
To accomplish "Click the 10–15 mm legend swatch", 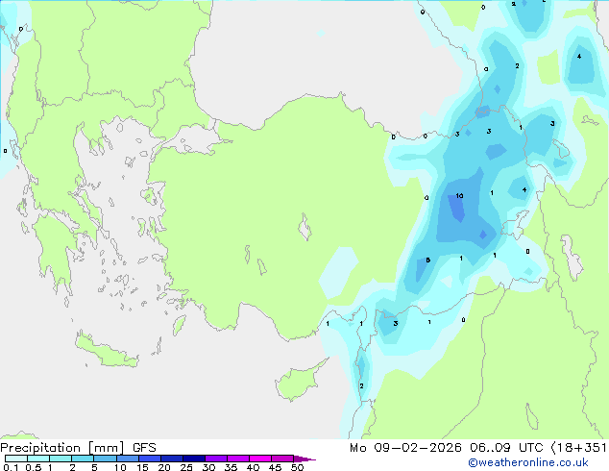I will point(127,459).
